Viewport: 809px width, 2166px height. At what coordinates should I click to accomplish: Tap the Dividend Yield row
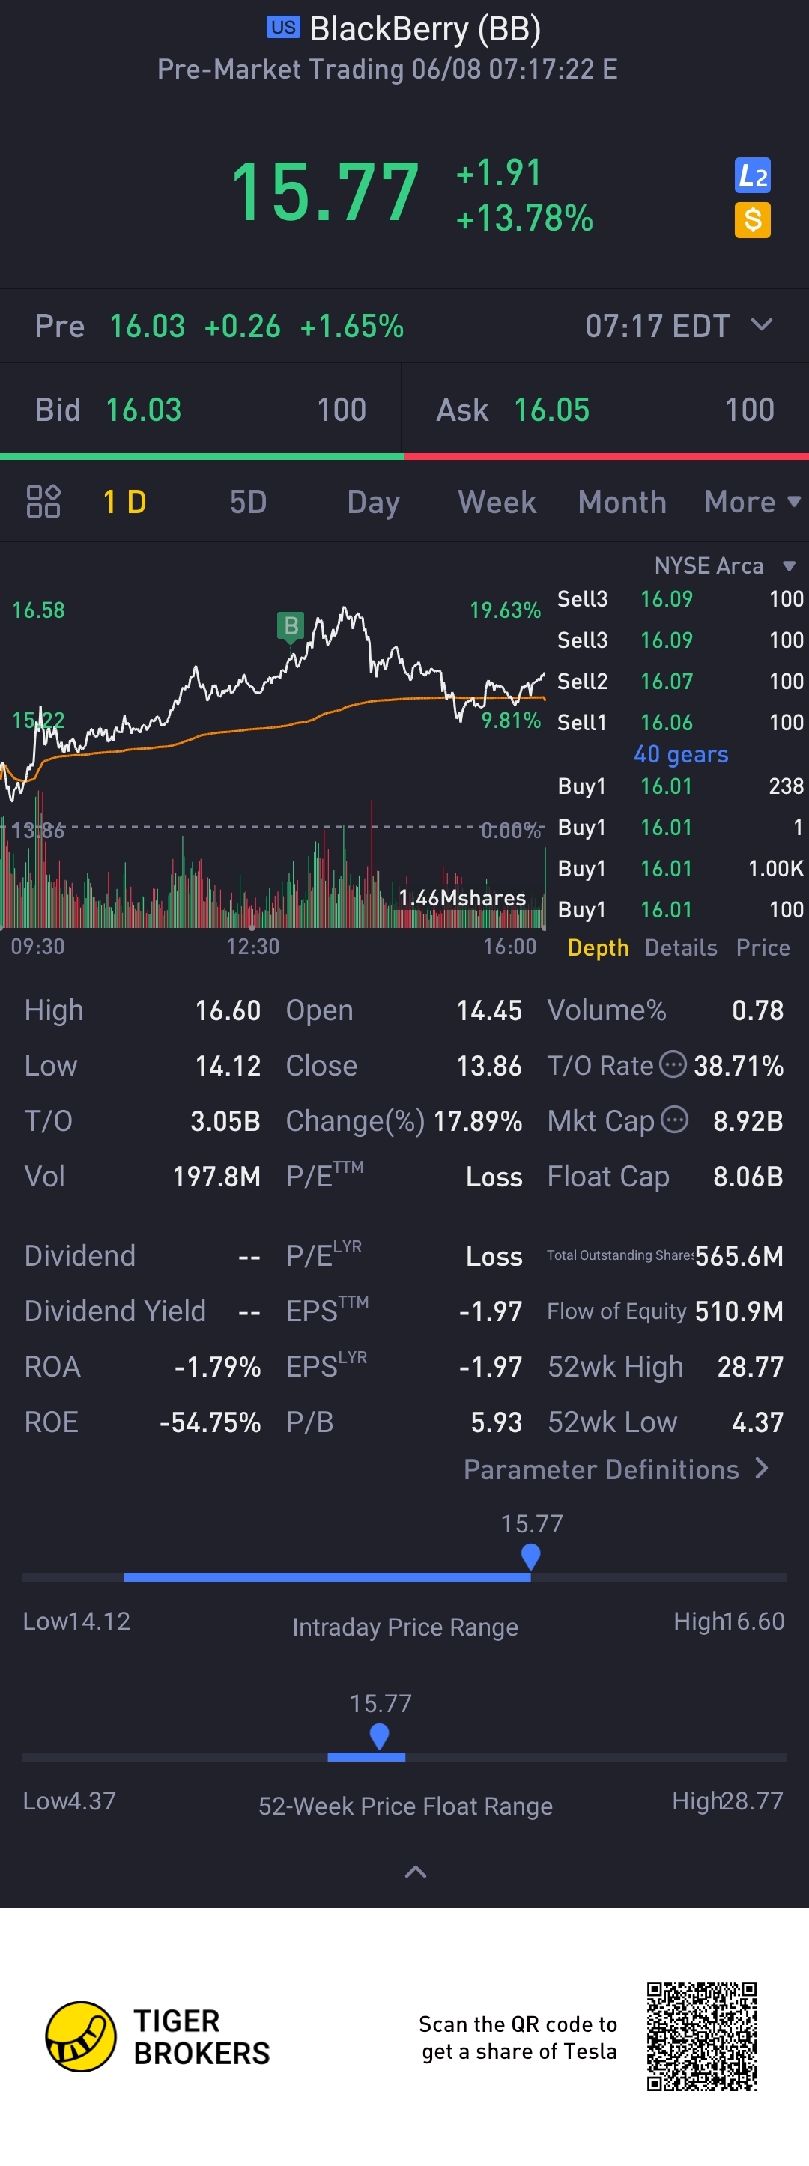tap(142, 1311)
